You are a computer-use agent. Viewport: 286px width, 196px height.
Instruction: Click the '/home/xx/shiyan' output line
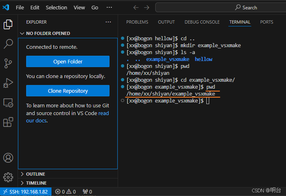click(148, 73)
